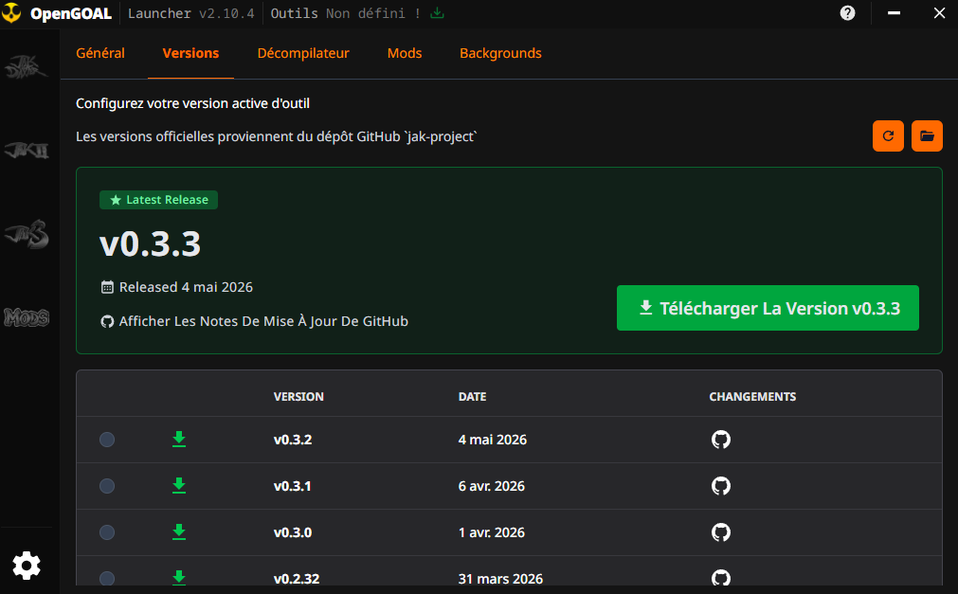Screen dimensions: 958x594
Task: Switch to the Versions tab
Action: tap(190, 53)
